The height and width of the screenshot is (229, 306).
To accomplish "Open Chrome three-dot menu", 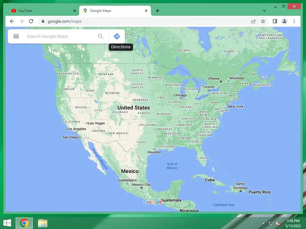I will [x=294, y=21].
